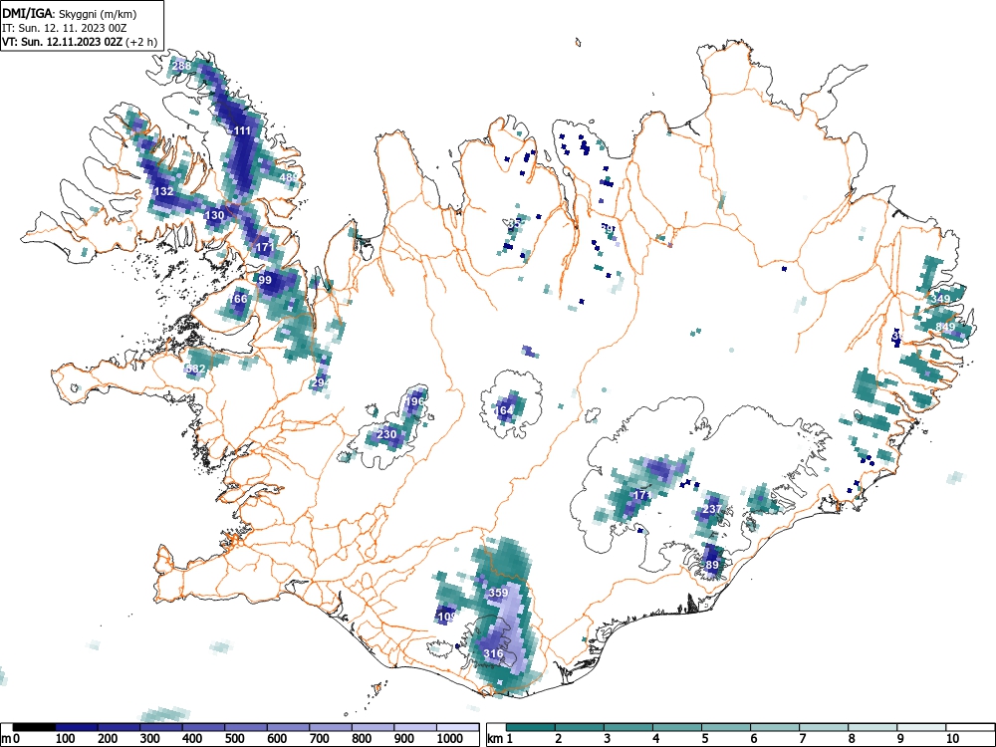Click the '164' label inside the central glacier
This screenshot has width=996, height=747.
tap(504, 410)
